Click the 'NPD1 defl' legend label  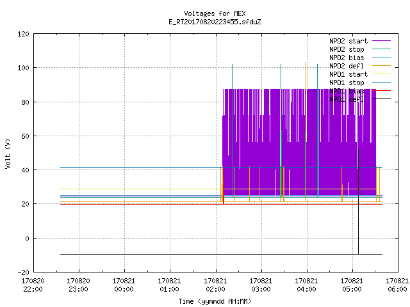point(347,99)
